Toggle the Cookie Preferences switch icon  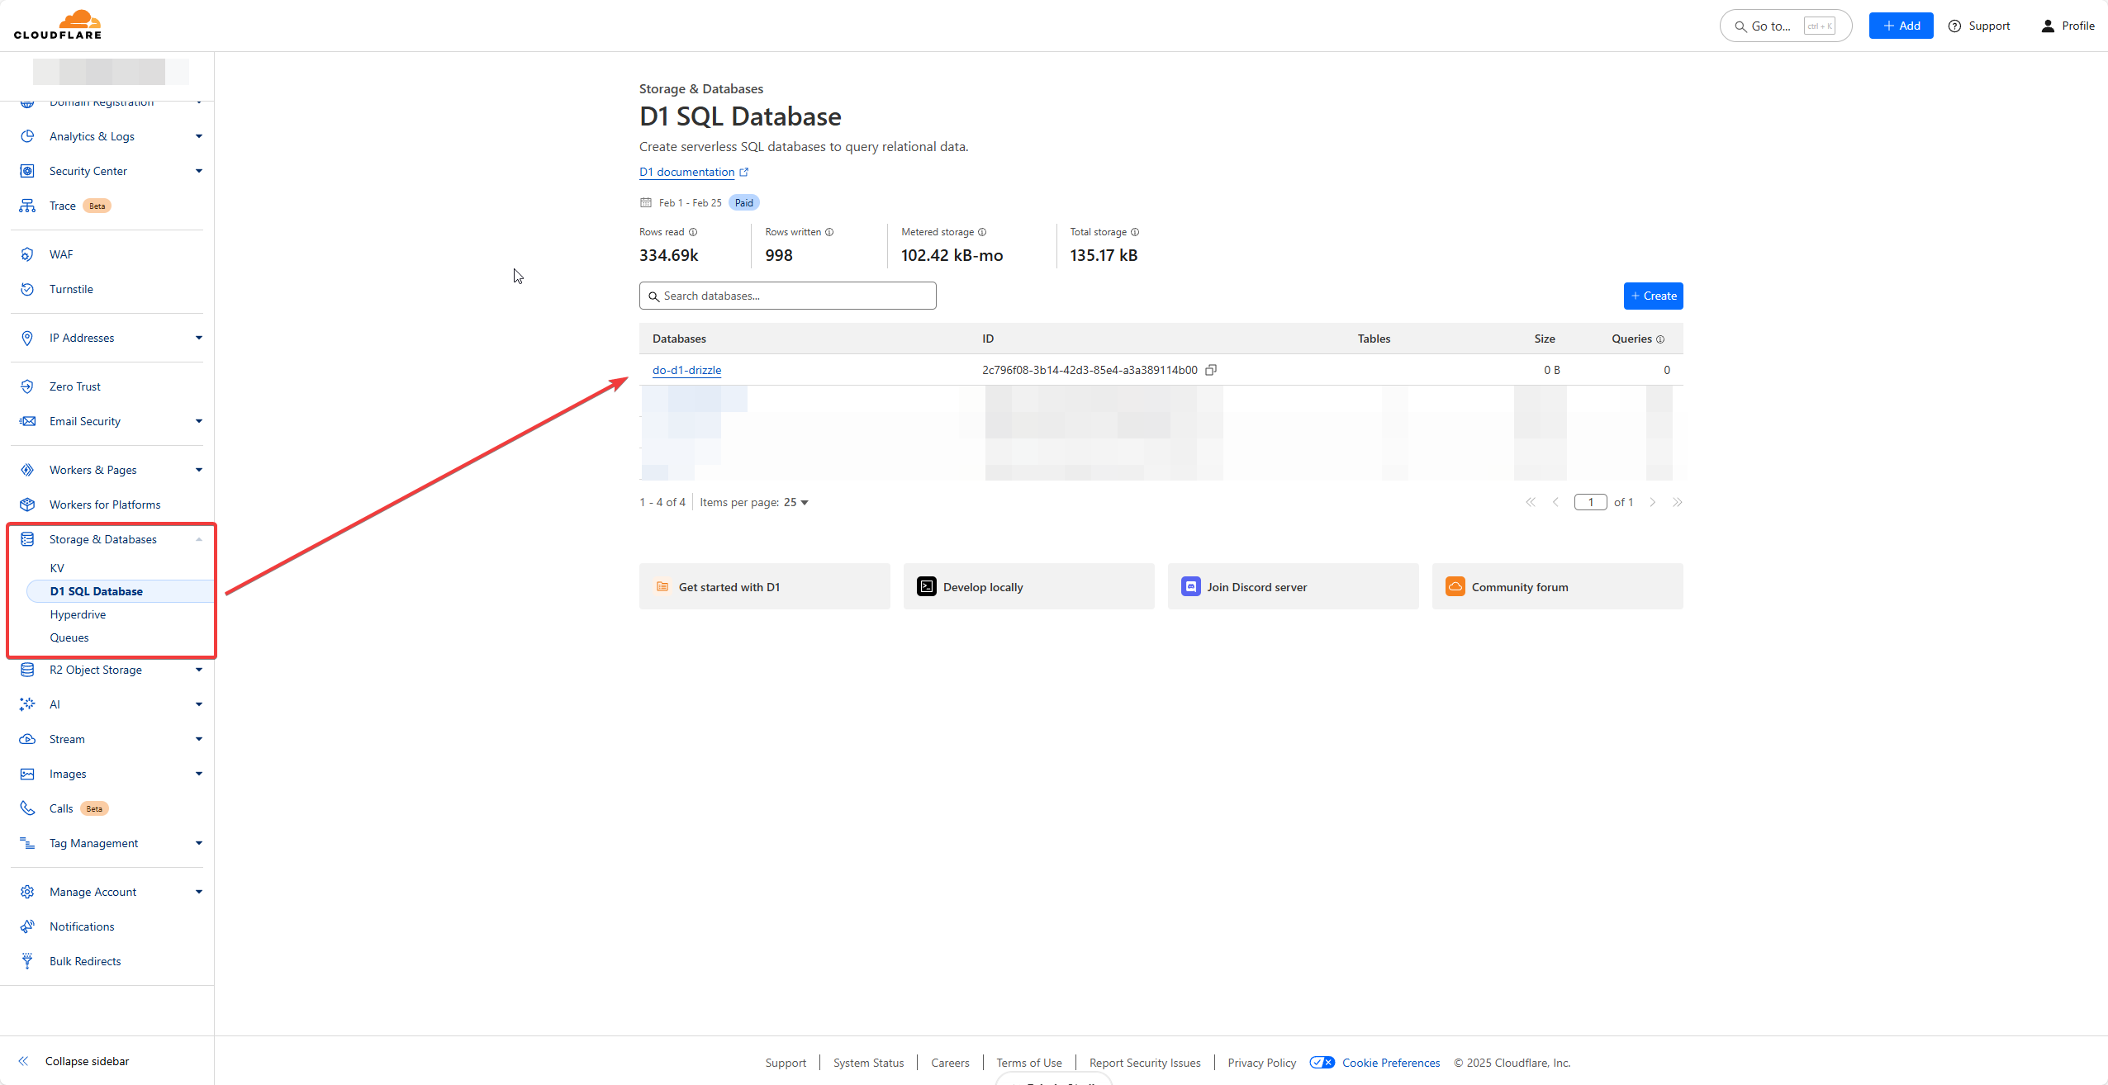point(1322,1063)
